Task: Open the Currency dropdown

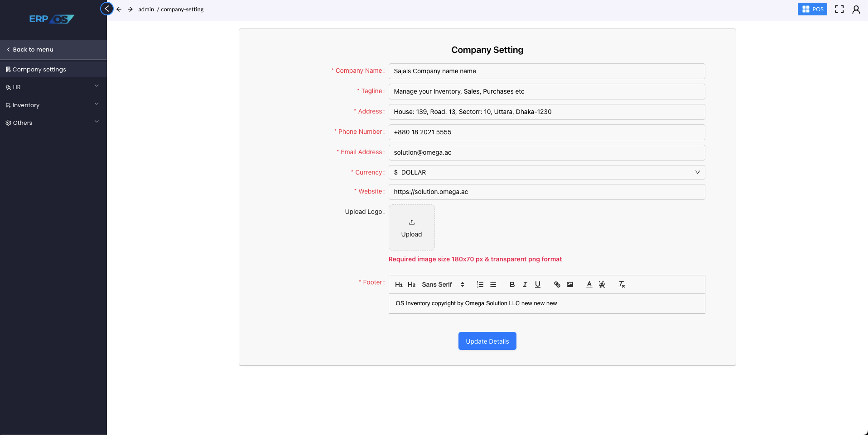Action: point(546,172)
